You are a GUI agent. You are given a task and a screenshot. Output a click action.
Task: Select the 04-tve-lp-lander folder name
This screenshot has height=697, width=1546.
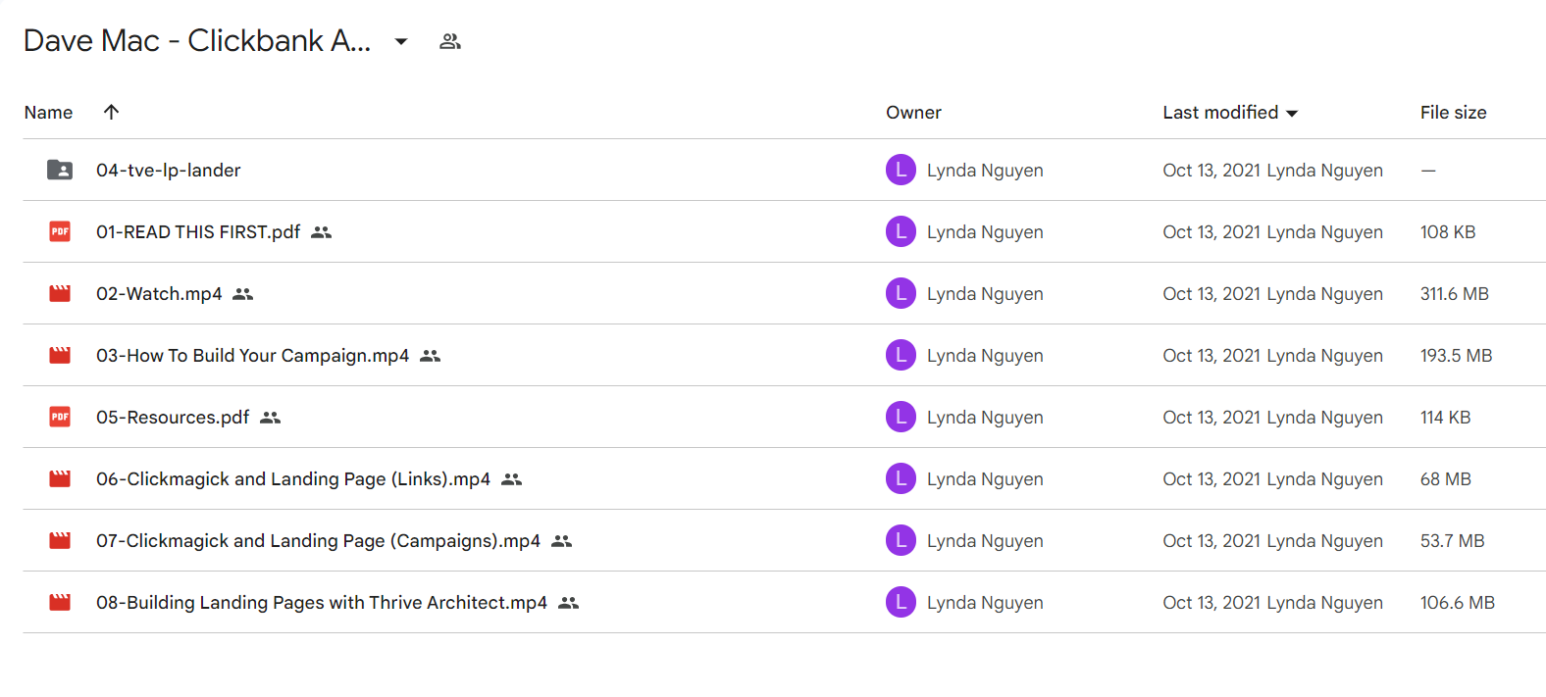(168, 170)
